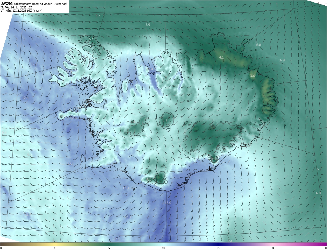Select the 7.4 value label
Screen dimensions: 327x250
click(230, 241)
